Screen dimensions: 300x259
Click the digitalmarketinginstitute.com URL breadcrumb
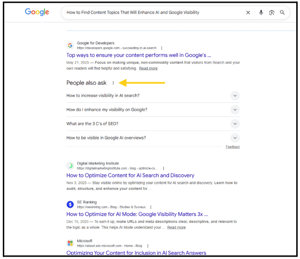pyautogui.click(x=117, y=168)
